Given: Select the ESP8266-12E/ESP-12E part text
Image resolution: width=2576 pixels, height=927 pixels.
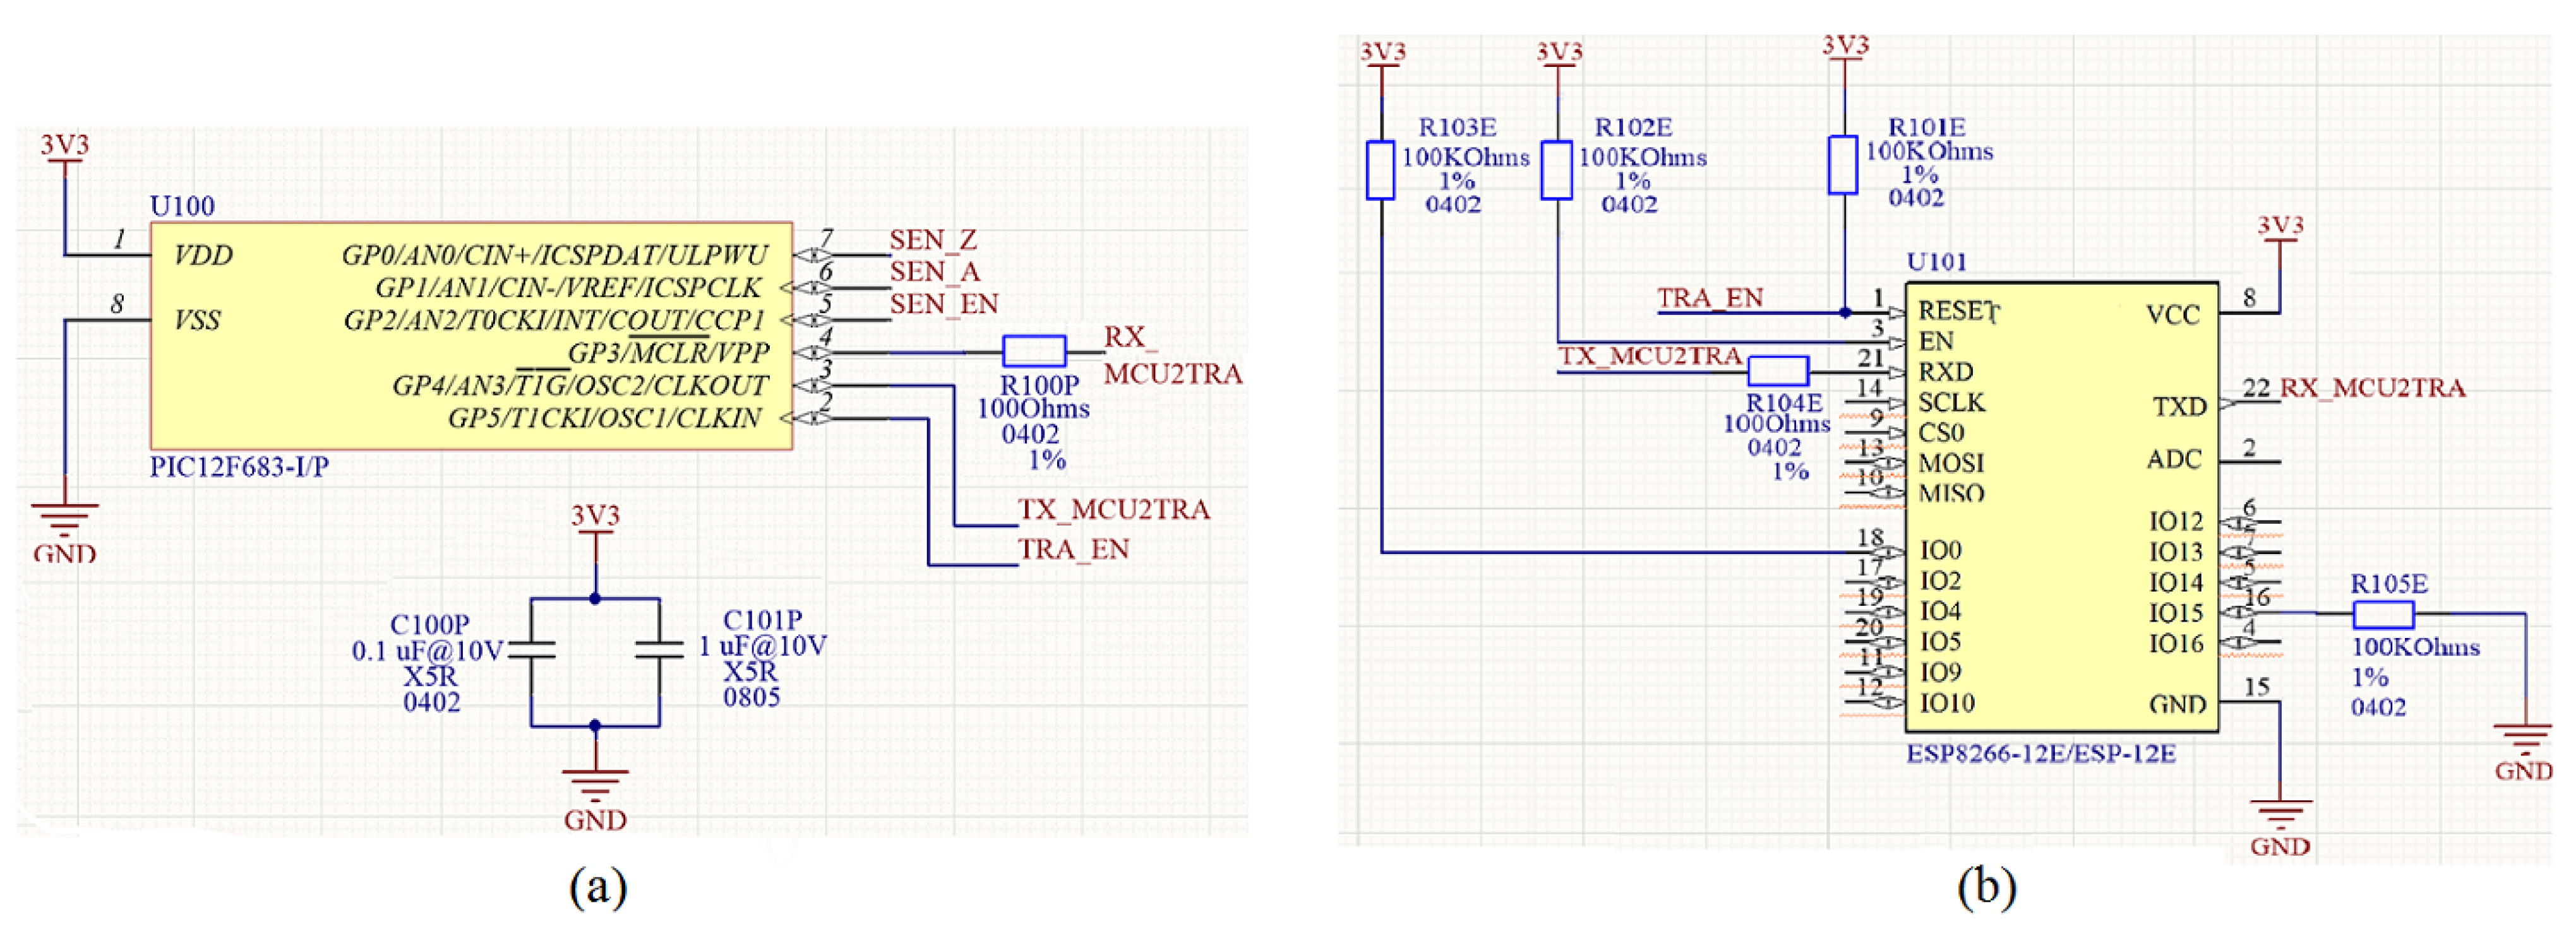Looking at the screenshot, I should 2040,753.
